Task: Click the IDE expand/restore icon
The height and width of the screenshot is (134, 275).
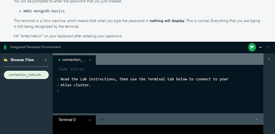Action: 268,47
